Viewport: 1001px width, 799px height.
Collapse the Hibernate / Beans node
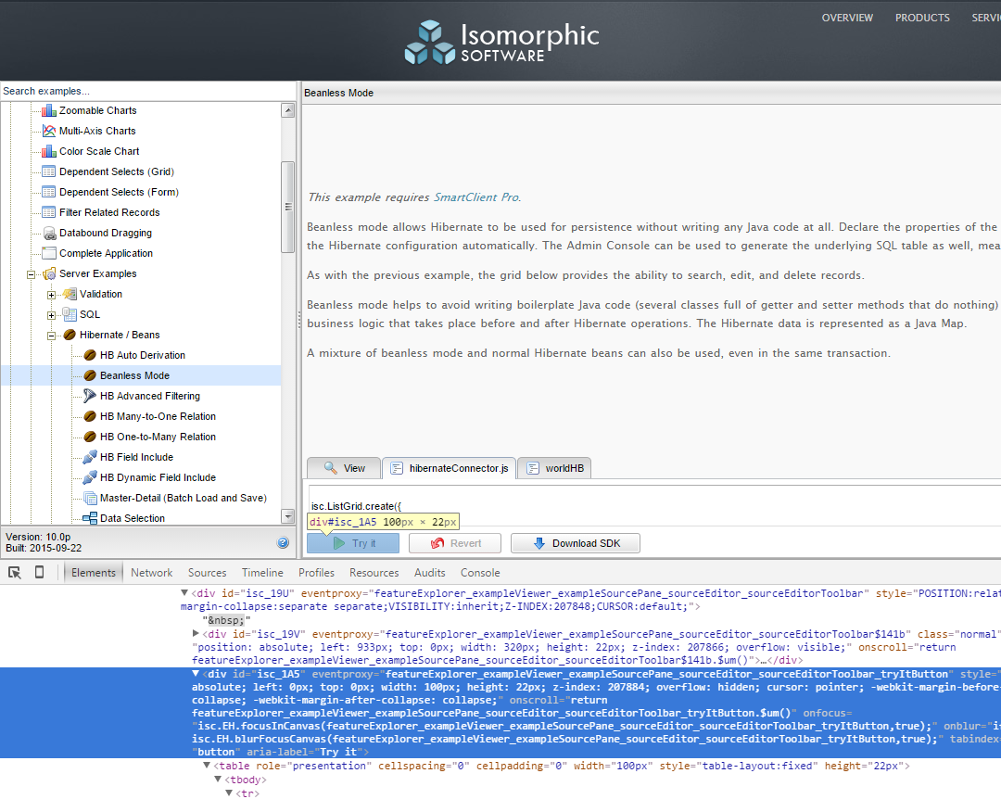tap(51, 336)
